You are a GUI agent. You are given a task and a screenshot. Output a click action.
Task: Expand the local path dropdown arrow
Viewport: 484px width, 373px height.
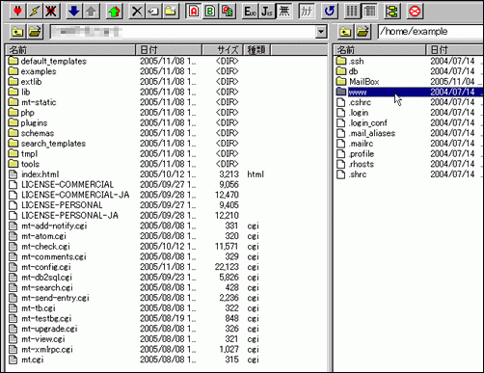(321, 32)
